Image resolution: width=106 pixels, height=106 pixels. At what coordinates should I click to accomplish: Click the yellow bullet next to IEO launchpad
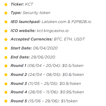(6, 22)
